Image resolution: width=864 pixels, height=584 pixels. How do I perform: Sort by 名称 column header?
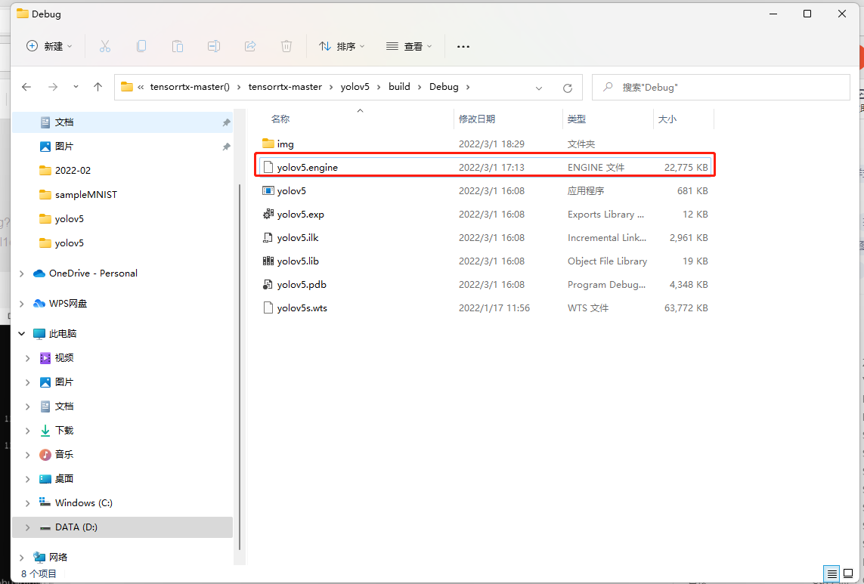point(280,119)
